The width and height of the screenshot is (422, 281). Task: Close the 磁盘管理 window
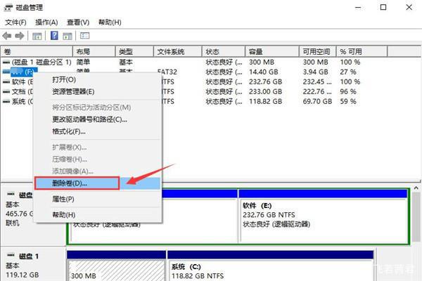(x=409, y=8)
